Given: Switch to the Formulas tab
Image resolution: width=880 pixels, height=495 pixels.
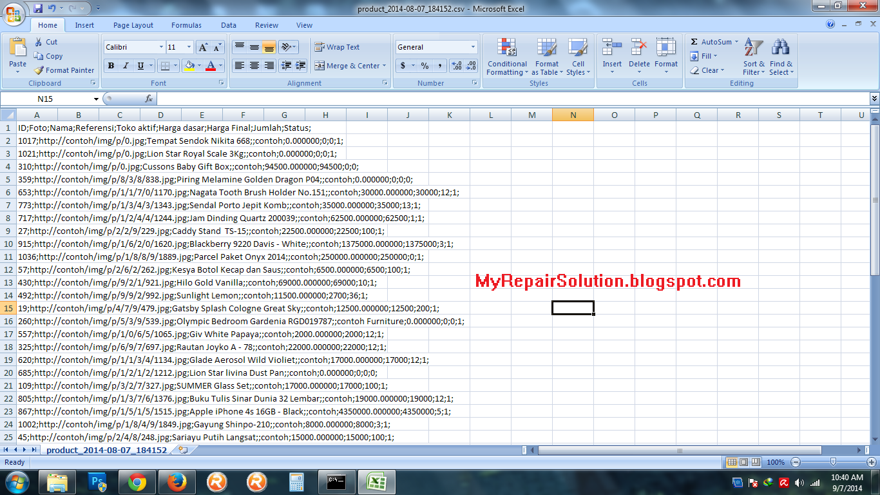Looking at the screenshot, I should tap(186, 25).
